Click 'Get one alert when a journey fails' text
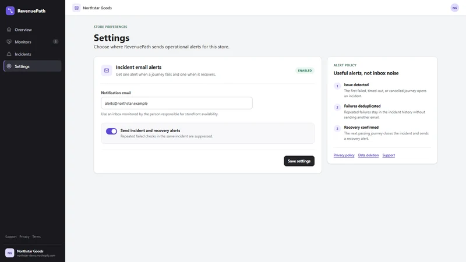466x262 pixels. tap(165, 75)
